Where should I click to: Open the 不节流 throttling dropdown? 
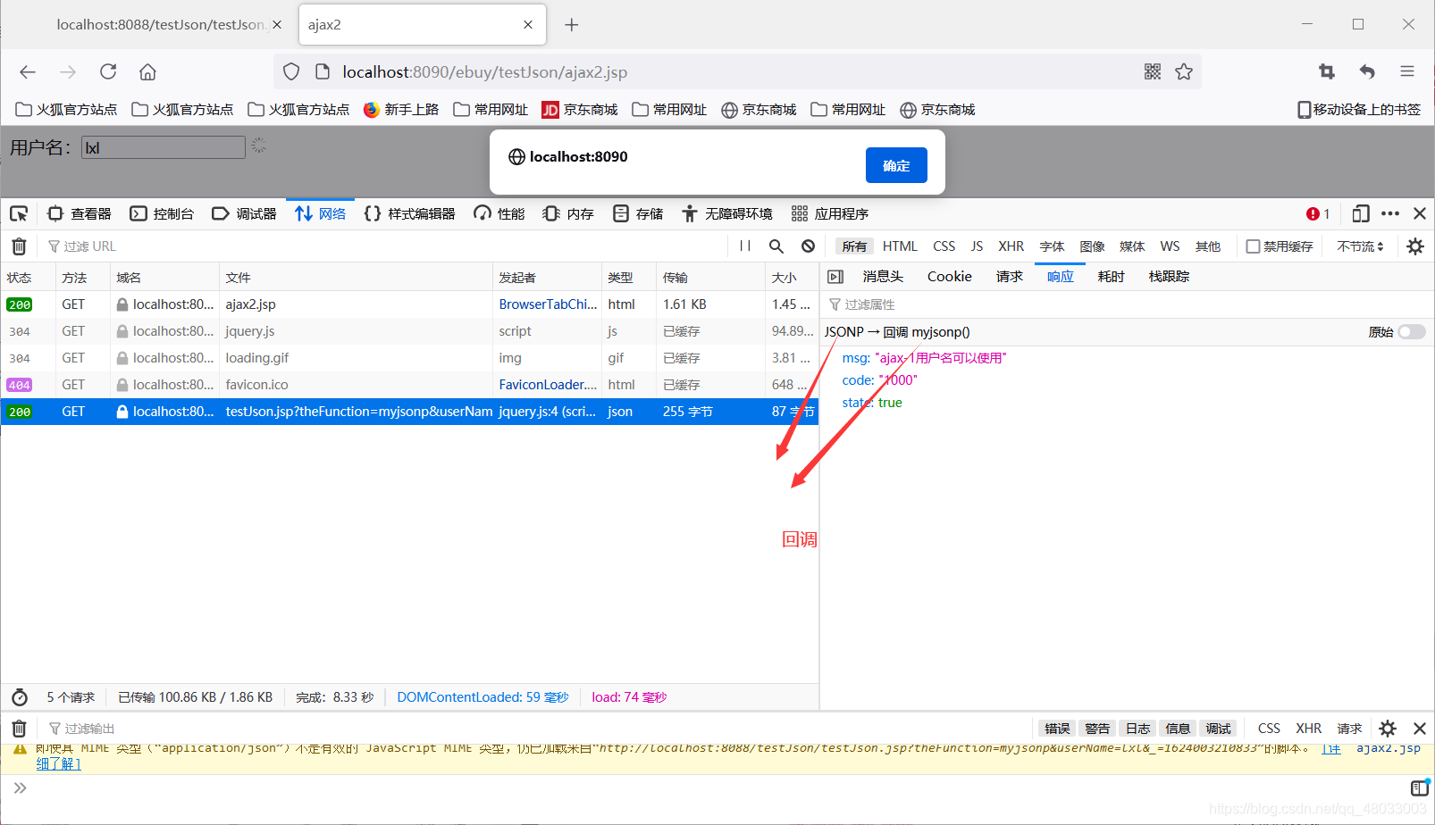[x=1360, y=246]
